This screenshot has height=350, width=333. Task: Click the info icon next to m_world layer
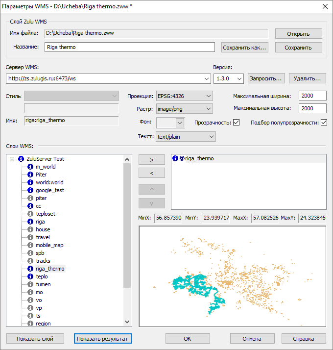click(x=30, y=167)
